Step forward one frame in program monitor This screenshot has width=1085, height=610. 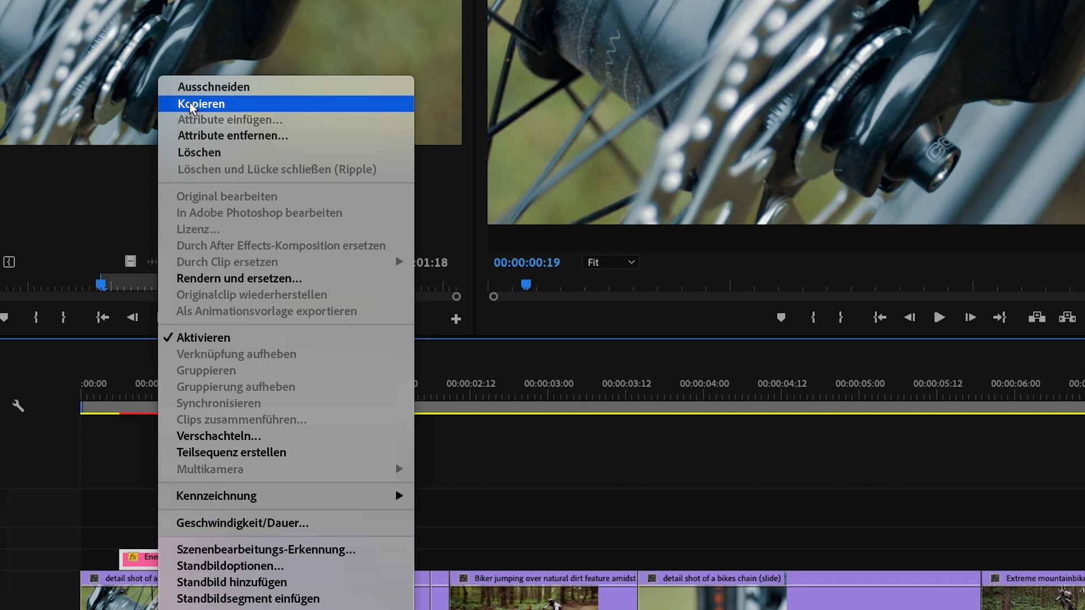pyautogui.click(x=970, y=317)
